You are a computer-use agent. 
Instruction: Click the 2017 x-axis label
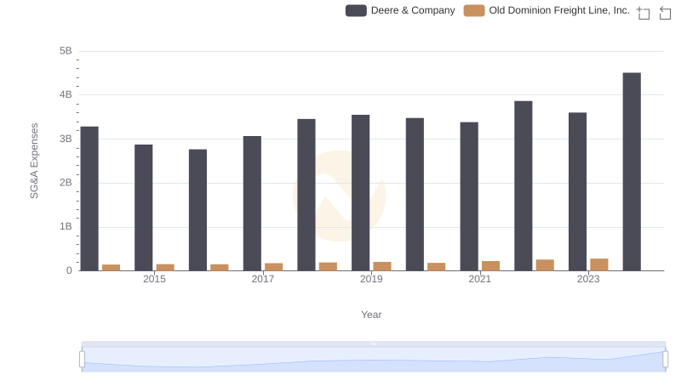[263, 279]
